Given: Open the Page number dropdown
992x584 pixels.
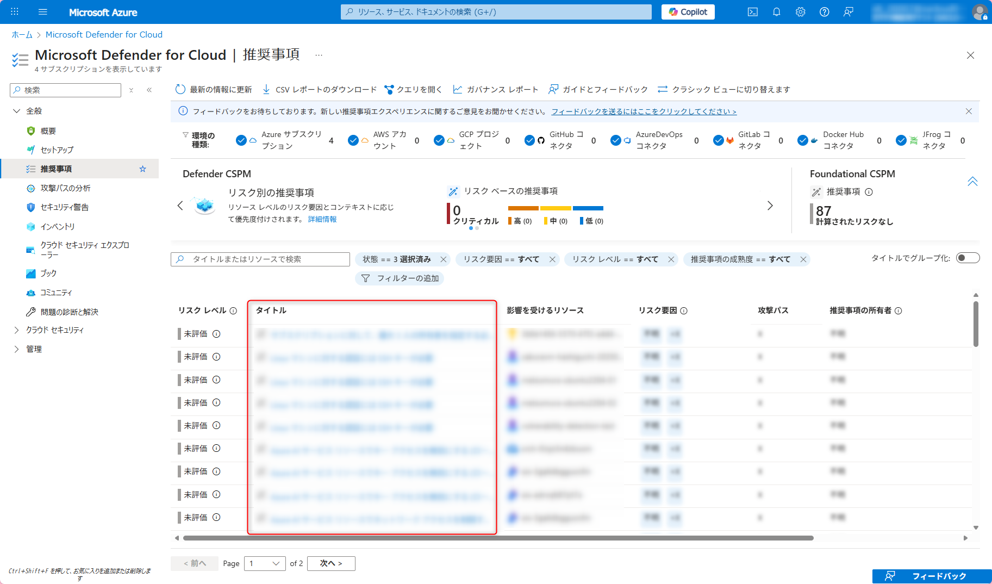Looking at the screenshot, I should [265, 563].
